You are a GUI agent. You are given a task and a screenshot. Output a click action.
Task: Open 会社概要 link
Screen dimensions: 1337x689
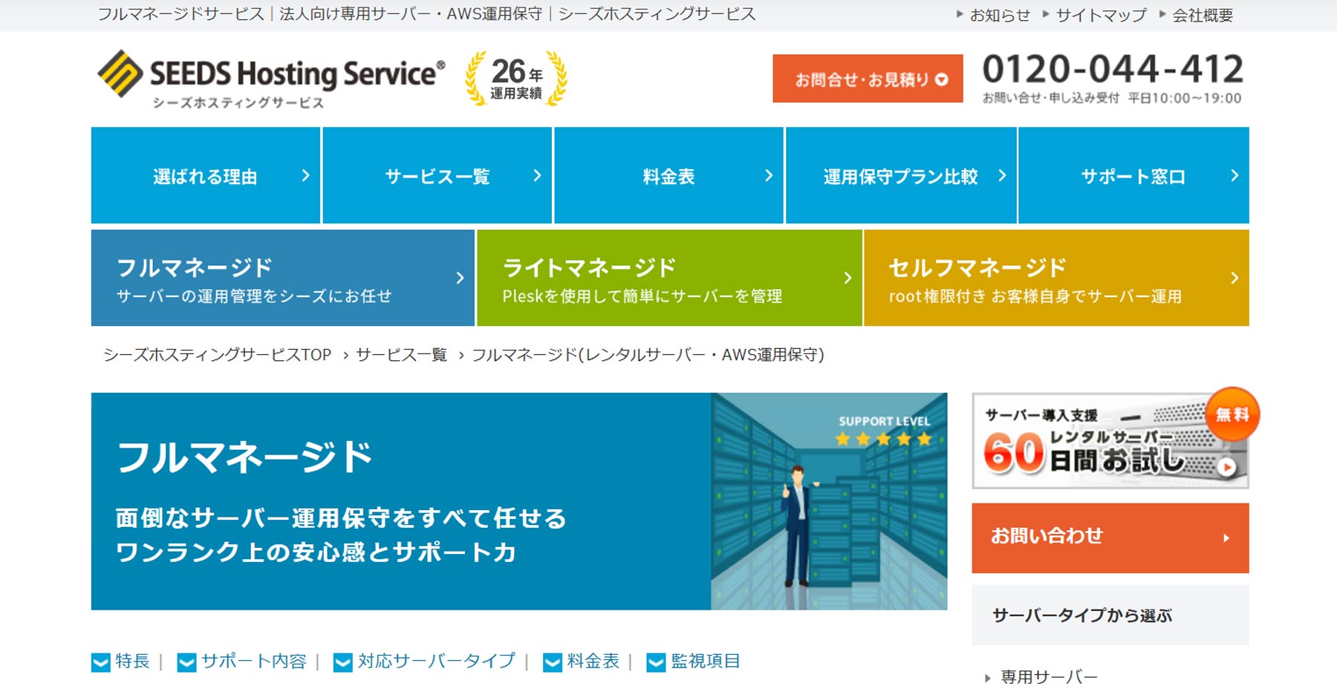point(1203,15)
